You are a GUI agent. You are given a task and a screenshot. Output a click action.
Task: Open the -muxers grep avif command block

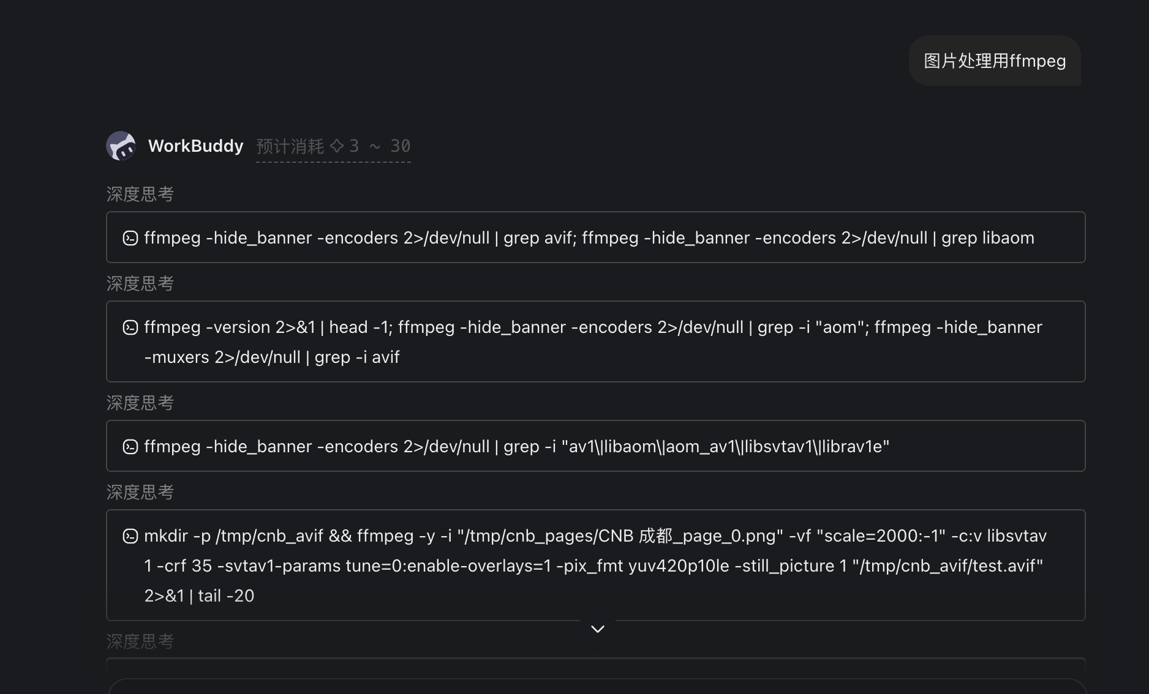tap(596, 341)
